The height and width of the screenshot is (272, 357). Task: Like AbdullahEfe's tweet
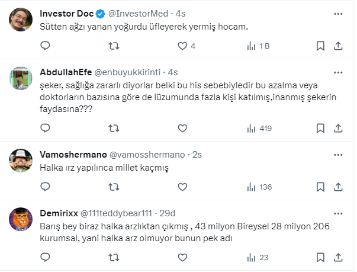182,127
